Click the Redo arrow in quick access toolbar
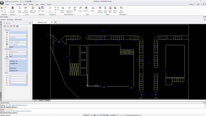The height and width of the screenshot is (116, 206). (35, 1)
